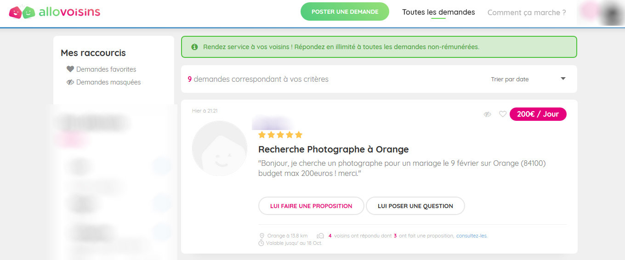Open the Trier par date dropdown
Screen dimensions: 625x260
pyautogui.click(x=528, y=79)
